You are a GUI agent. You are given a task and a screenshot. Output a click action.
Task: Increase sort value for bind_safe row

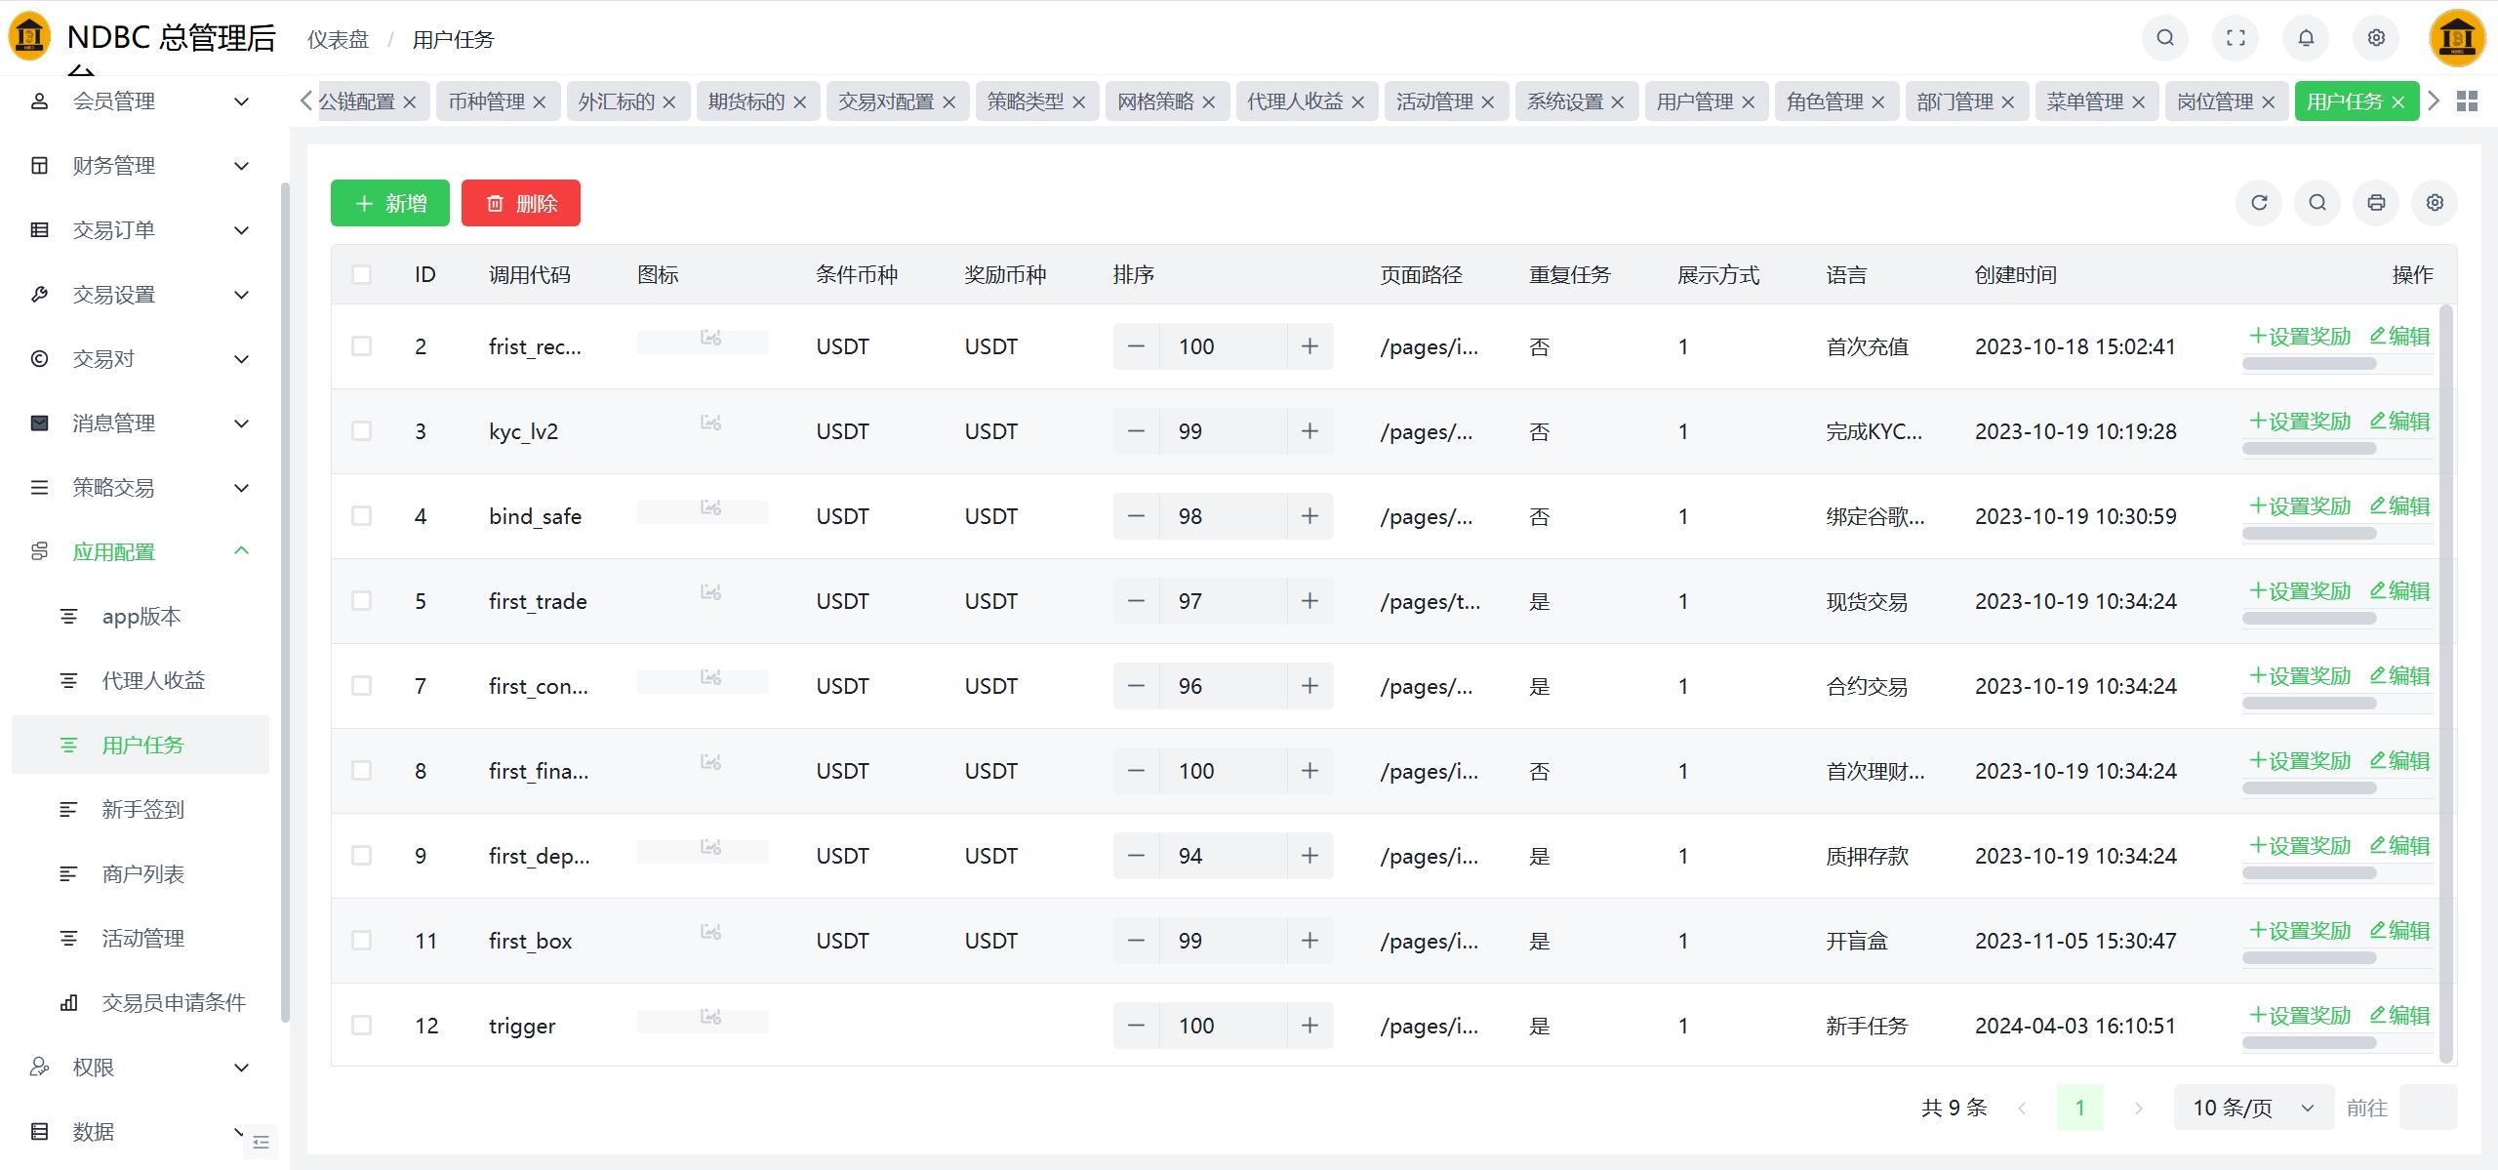pos(1309,516)
